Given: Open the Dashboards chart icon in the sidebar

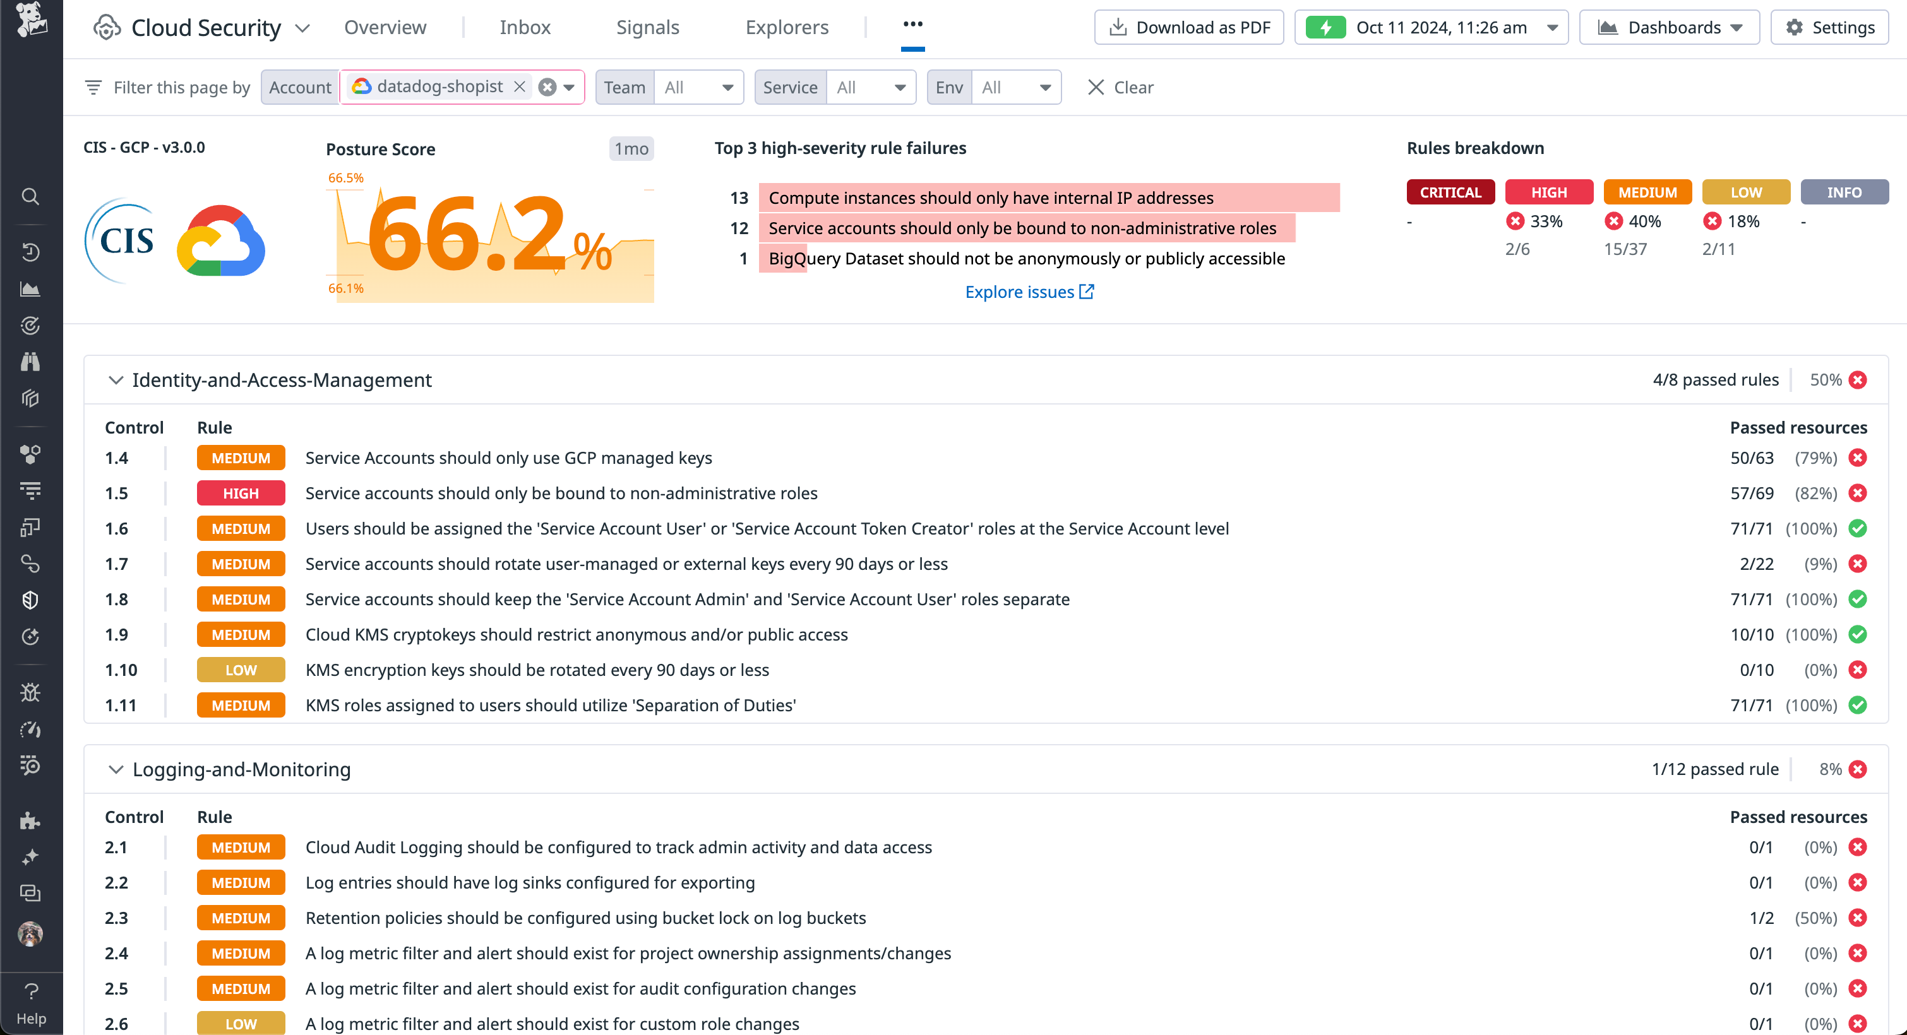Looking at the screenshot, I should coord(30,288).
